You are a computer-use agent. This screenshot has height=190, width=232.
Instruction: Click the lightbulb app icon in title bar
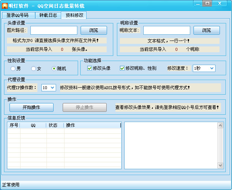[5, 6]
